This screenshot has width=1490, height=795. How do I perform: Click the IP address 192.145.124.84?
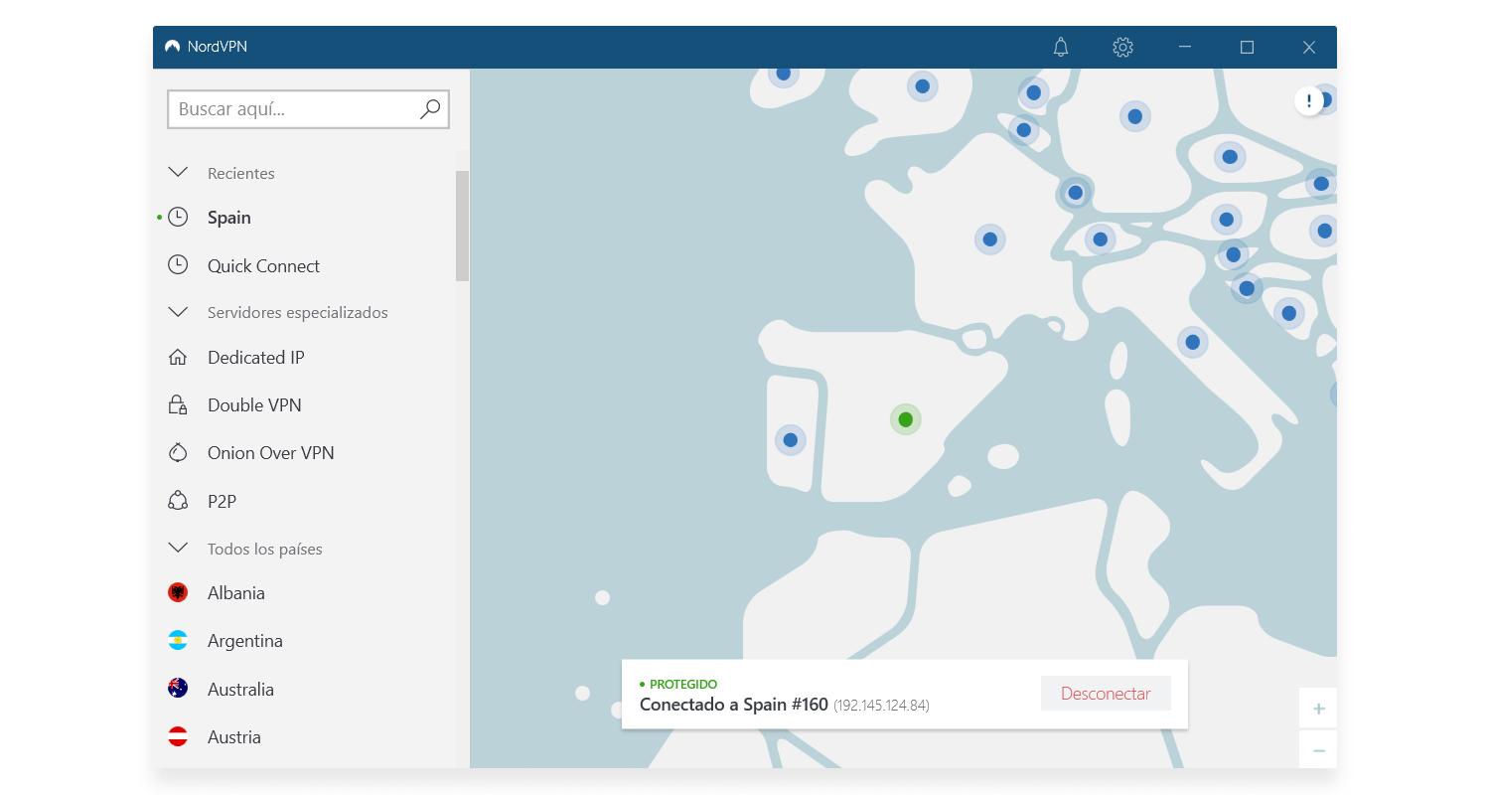click(x=881, y=706)
